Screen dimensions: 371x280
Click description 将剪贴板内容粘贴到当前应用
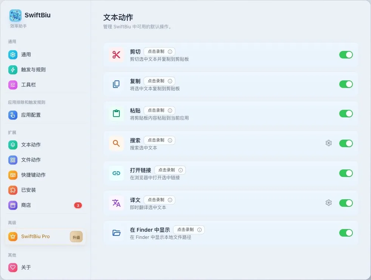pyautogui.click(x=159, y=118)
